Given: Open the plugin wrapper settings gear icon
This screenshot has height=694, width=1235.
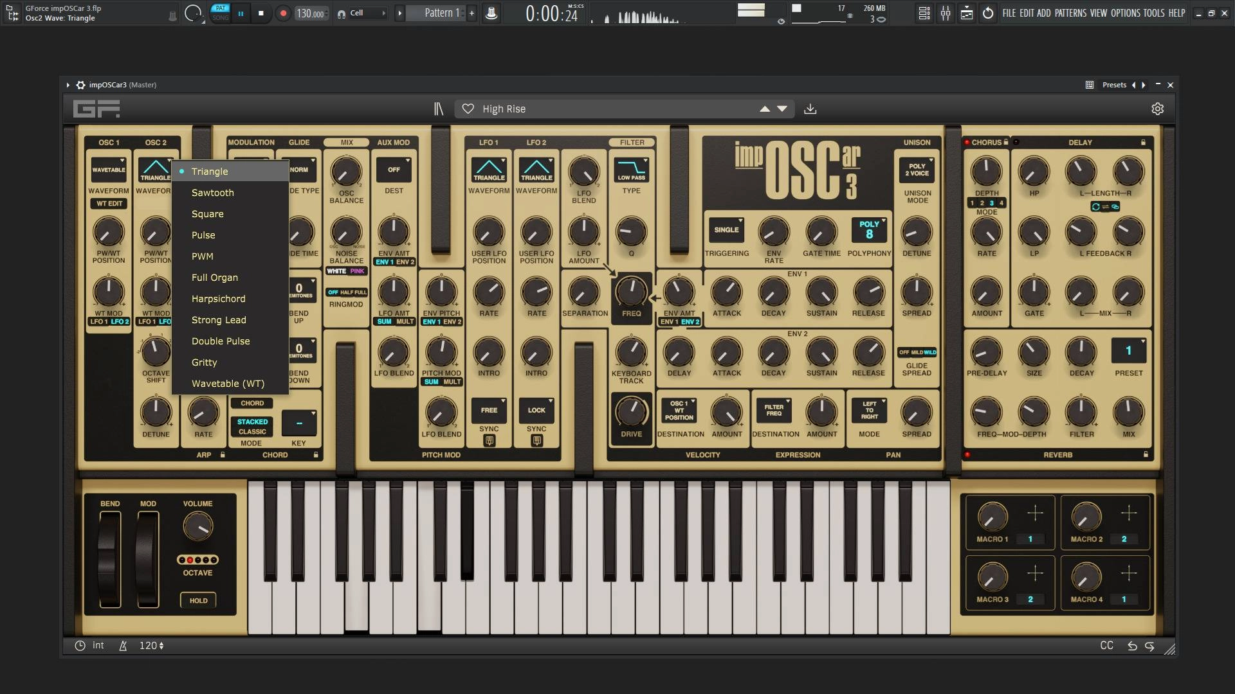Looking at the screenshot, I should (81, 85).
